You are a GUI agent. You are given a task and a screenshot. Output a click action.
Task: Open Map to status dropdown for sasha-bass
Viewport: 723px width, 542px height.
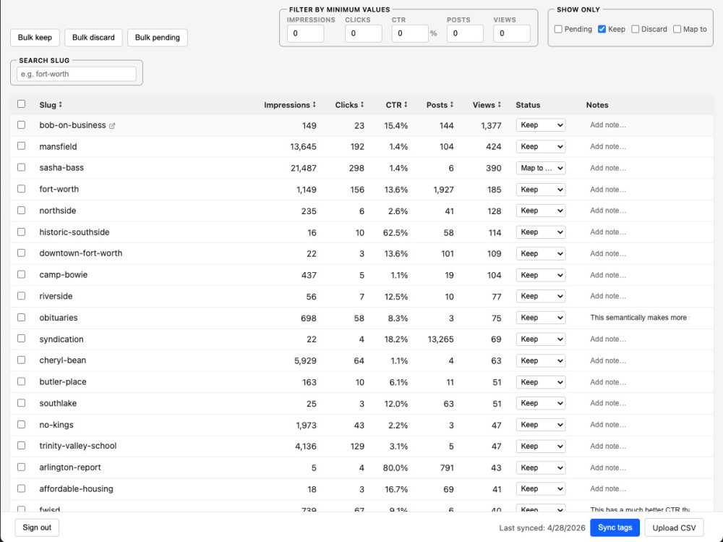click(540, 168)
